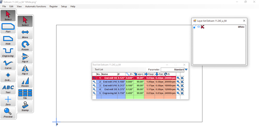Toggle the lock on the White layer
The height and width of the screenshot is (138, 259).
195,27
